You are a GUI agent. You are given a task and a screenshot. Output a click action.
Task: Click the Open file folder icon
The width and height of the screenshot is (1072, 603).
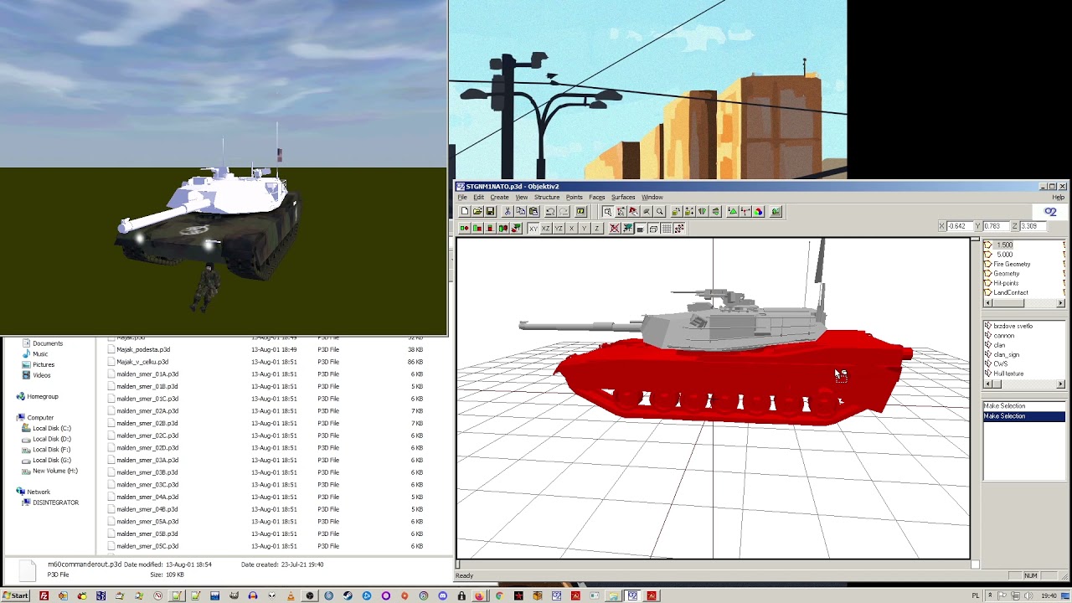(477, 212)
